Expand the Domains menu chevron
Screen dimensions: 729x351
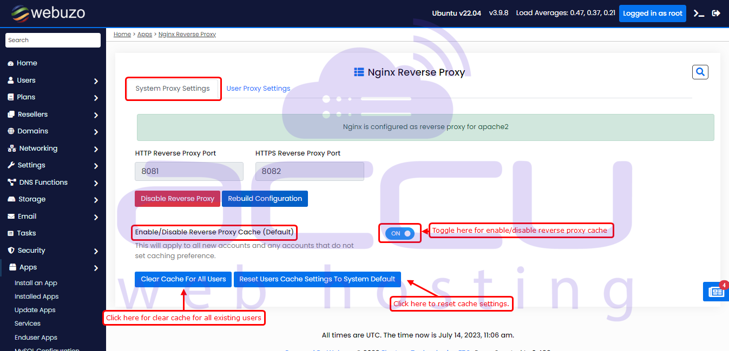click(x=96, y=132)
